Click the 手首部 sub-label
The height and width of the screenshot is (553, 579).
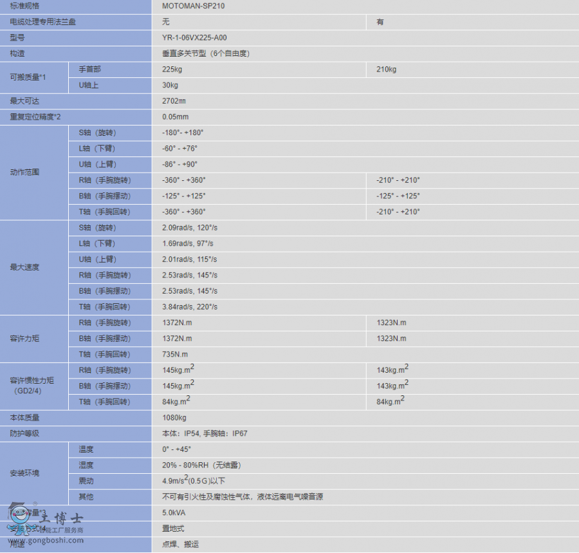pyautogui.click(x=89, y=69)
